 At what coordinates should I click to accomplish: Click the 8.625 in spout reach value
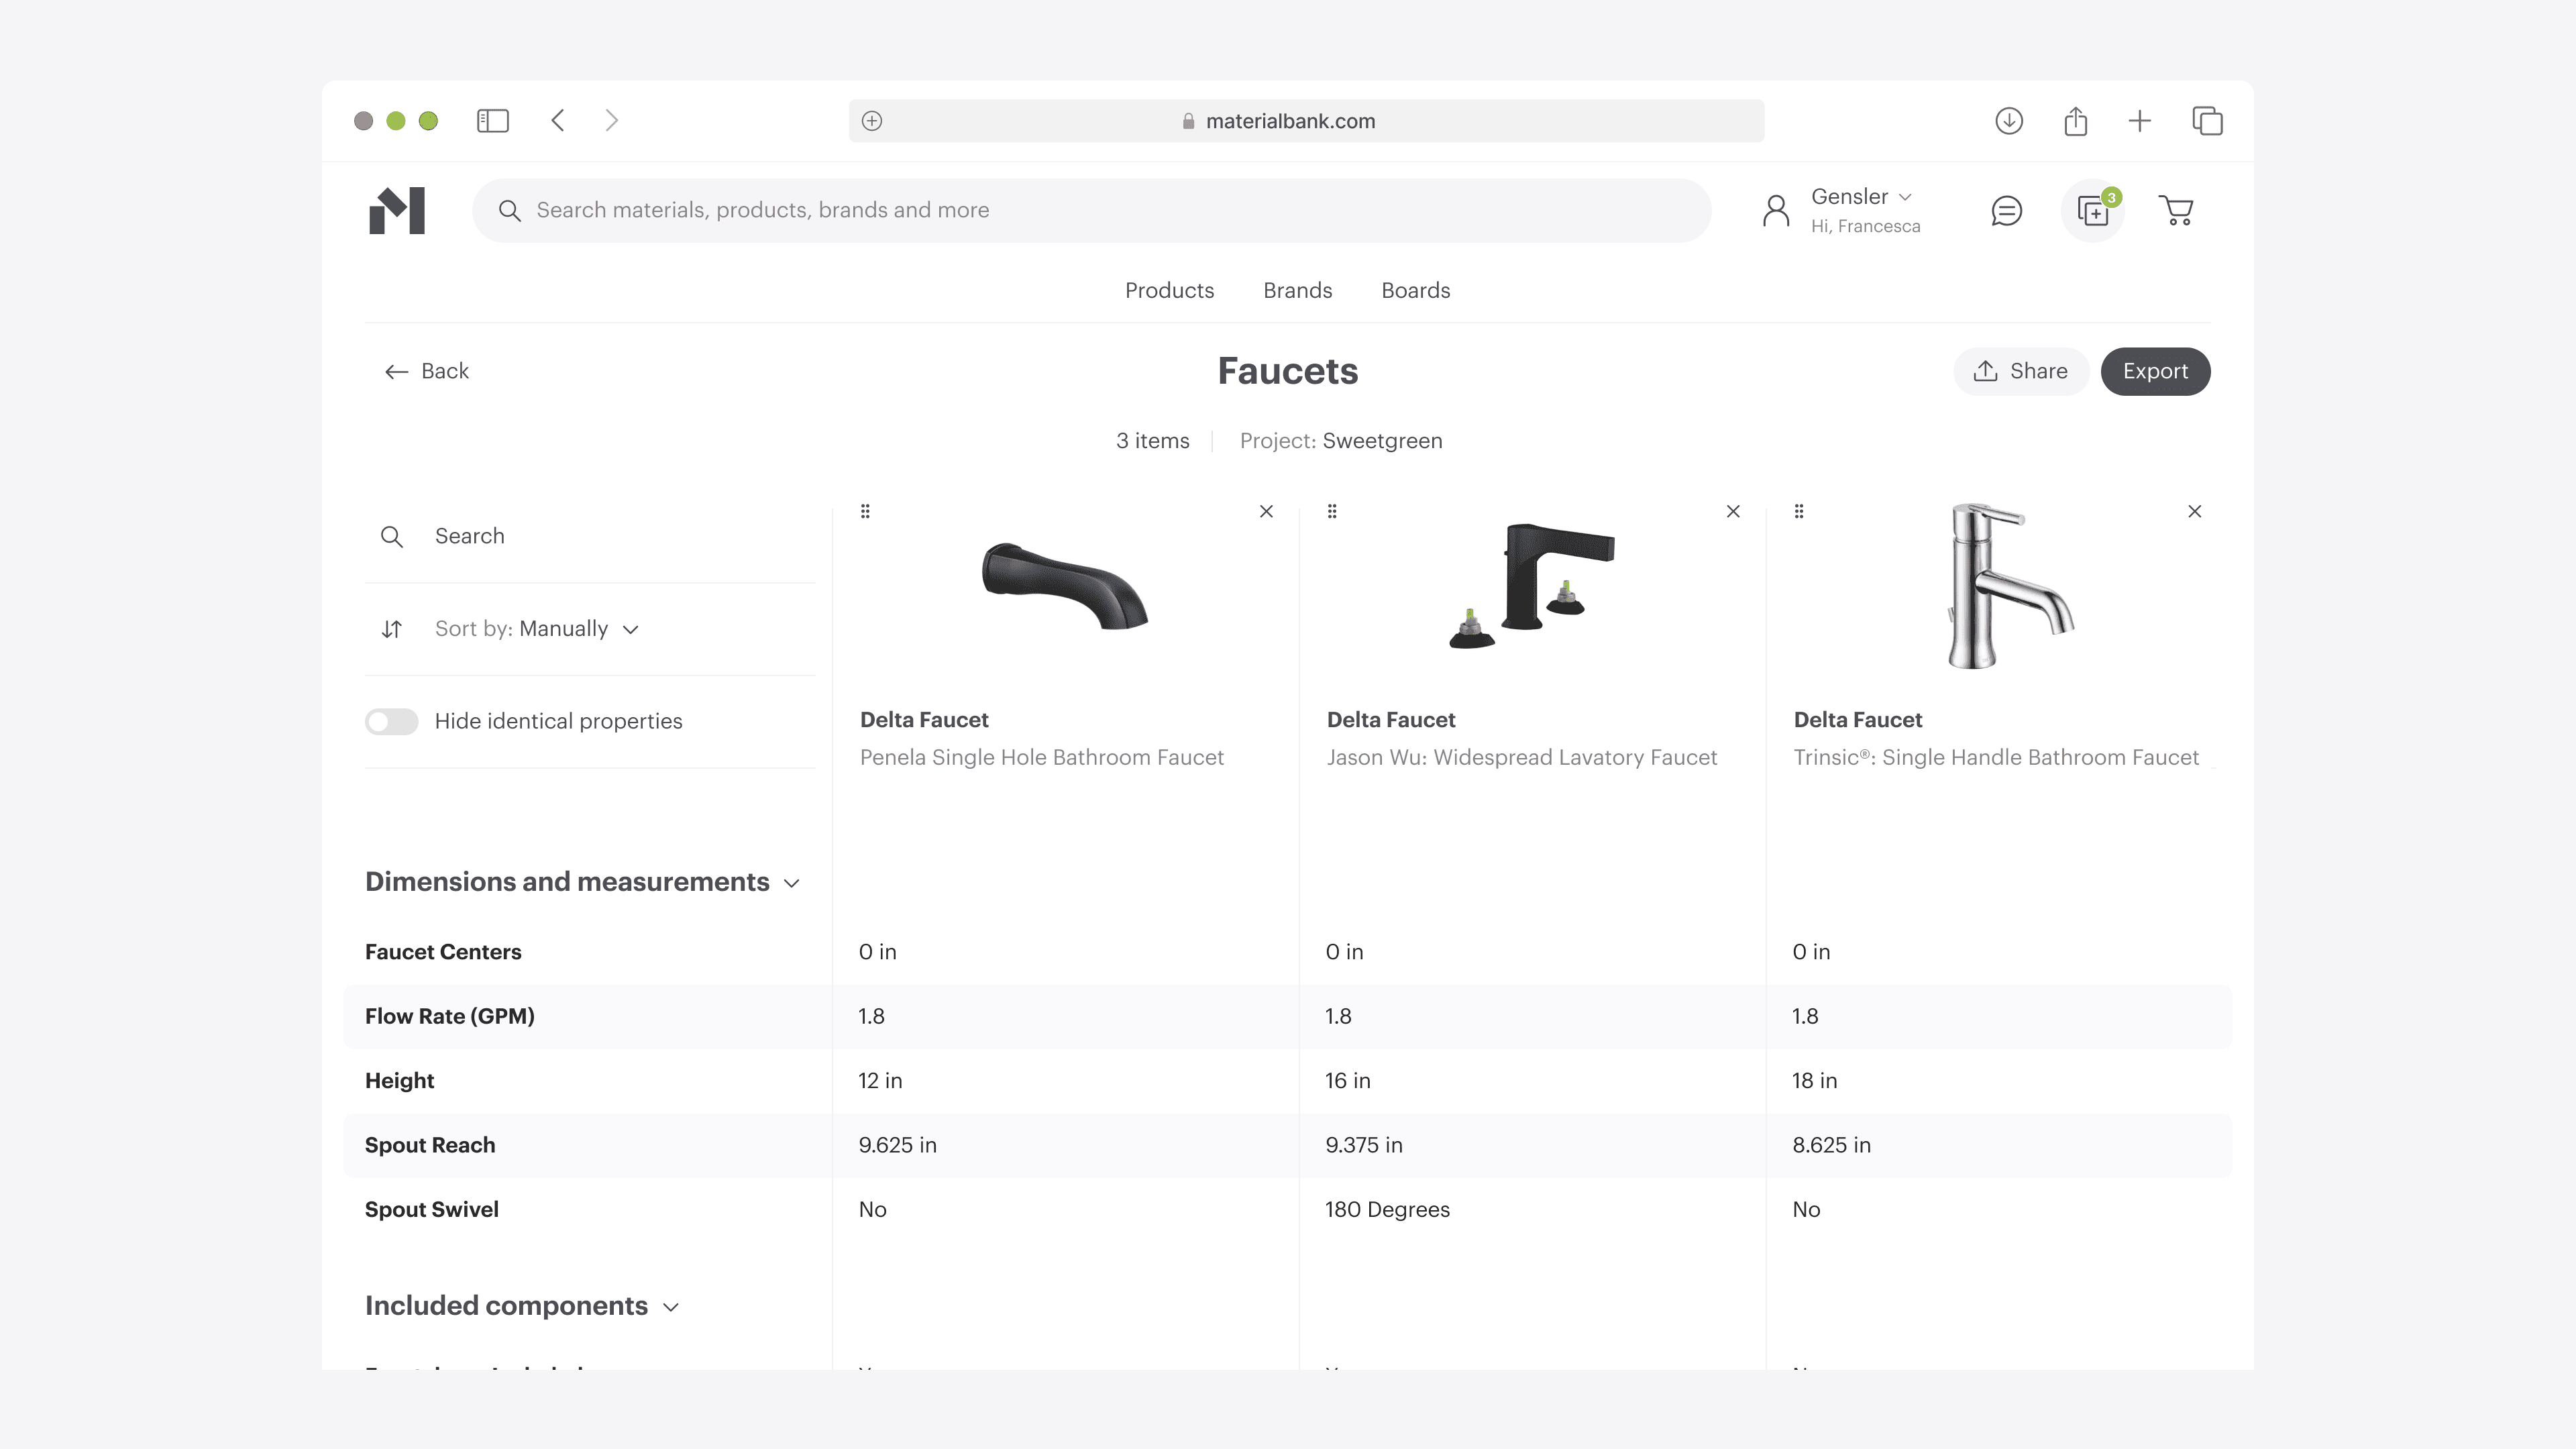[x=1831, y=1145]
